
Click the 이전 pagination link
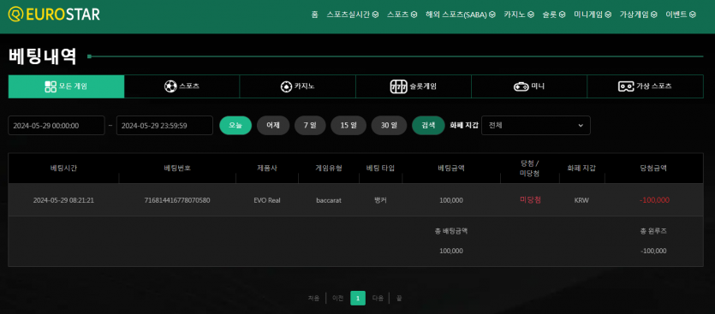(x=338, y=298)
